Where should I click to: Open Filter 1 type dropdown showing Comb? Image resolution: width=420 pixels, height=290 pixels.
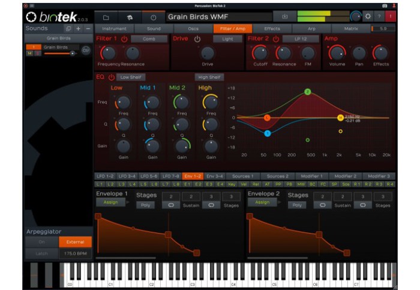point(149,39)
